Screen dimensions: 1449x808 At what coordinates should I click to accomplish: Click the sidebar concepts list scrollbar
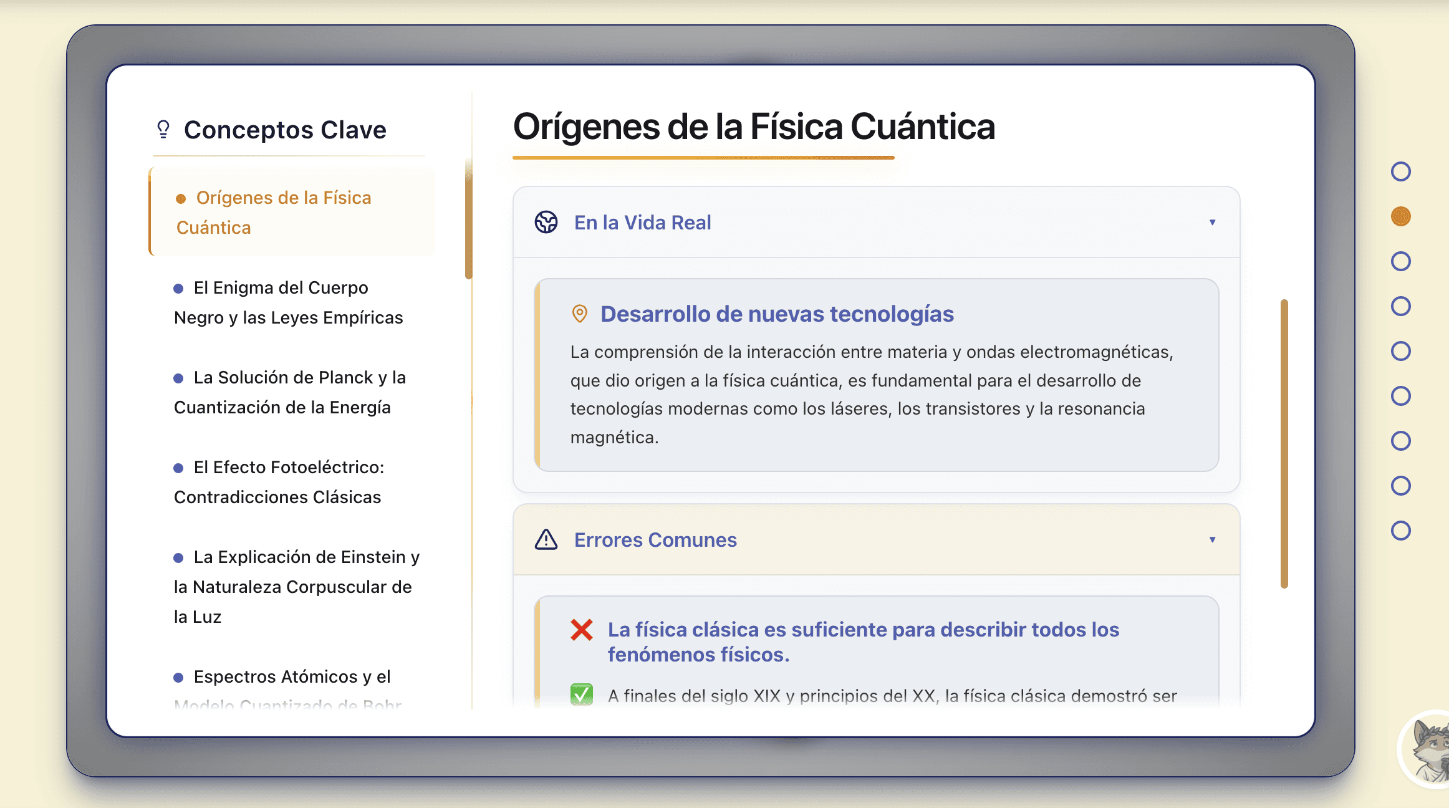[469, 219]
